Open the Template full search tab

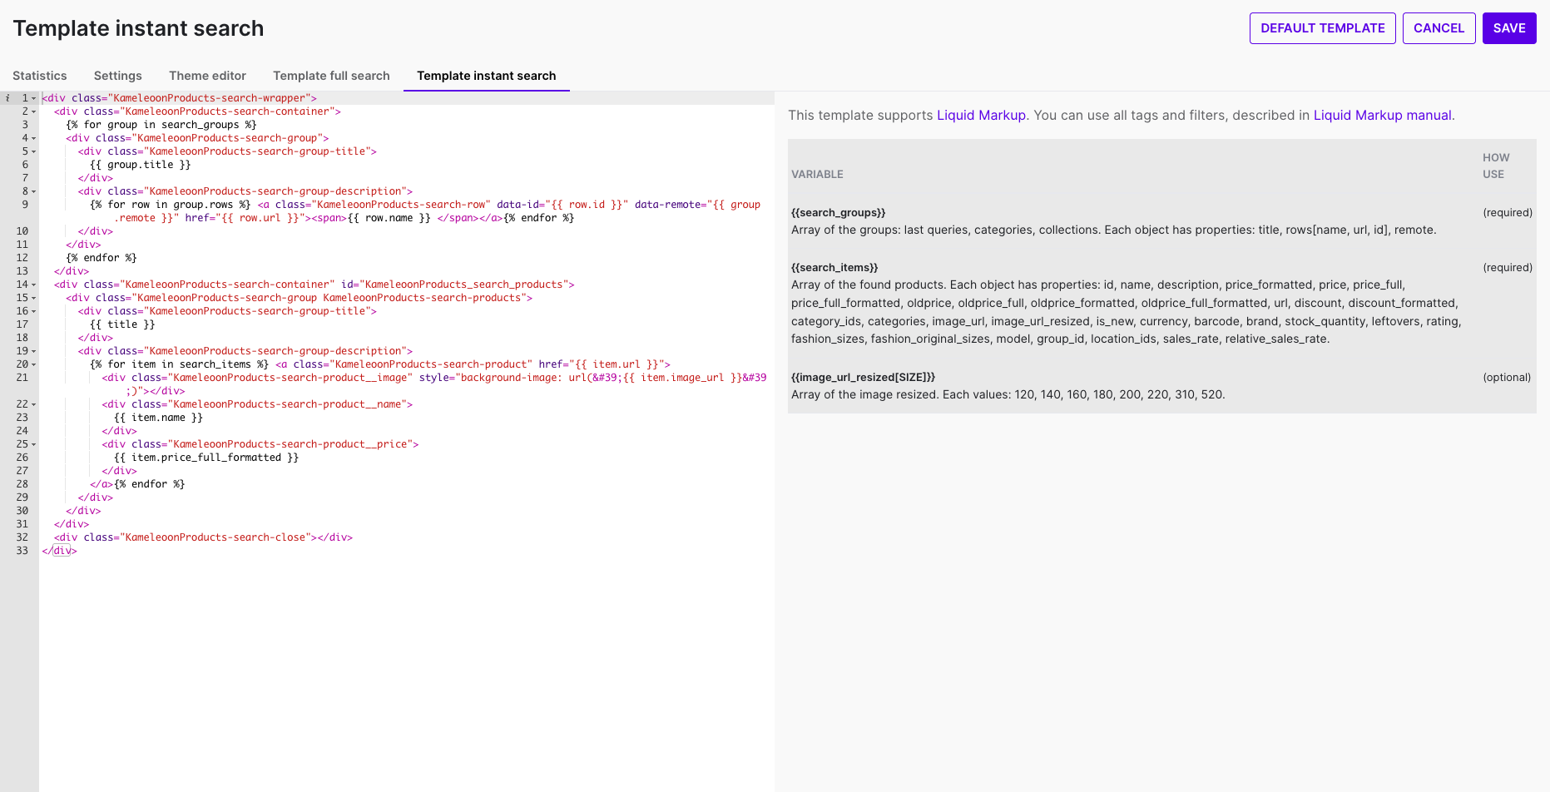click(331, 76)
